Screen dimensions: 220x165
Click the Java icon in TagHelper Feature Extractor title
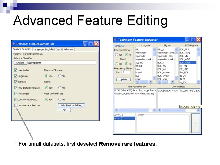click(115, 39)
